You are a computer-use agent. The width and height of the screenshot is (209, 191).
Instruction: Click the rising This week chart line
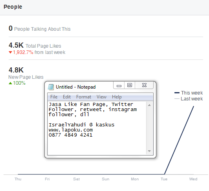(179, 140)
